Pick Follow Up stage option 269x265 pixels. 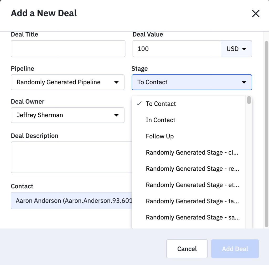(160, 136)
